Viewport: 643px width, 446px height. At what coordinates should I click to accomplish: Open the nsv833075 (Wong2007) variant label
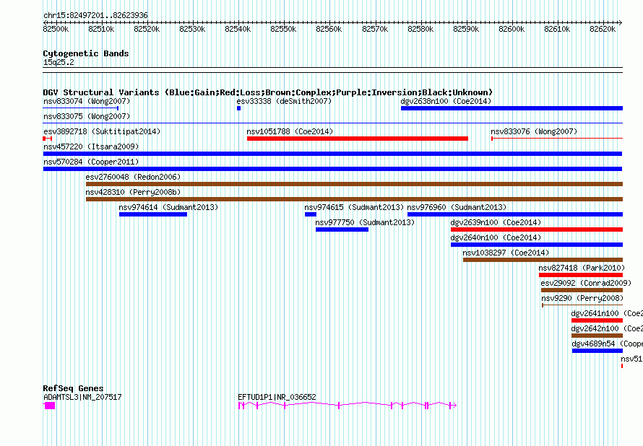pos(87,116)
